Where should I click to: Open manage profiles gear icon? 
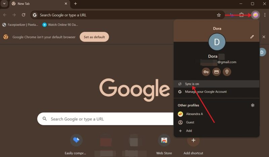tap(253, 105)
